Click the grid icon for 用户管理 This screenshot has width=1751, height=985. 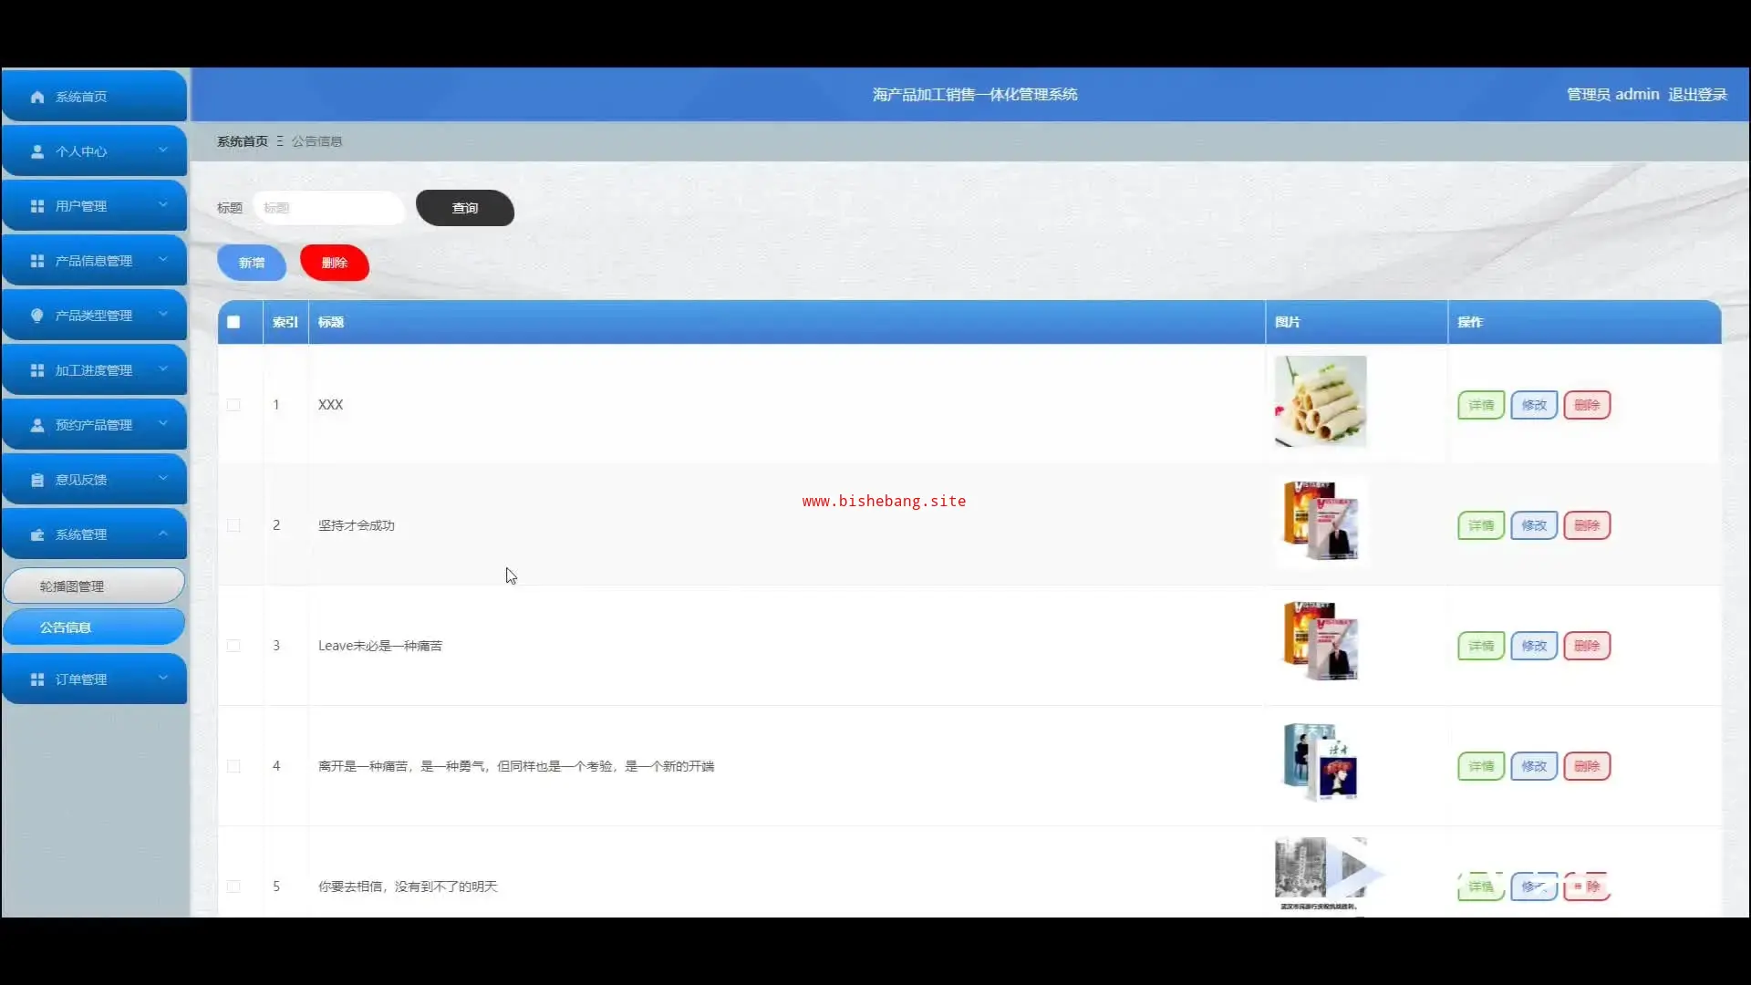click(37, 206)
